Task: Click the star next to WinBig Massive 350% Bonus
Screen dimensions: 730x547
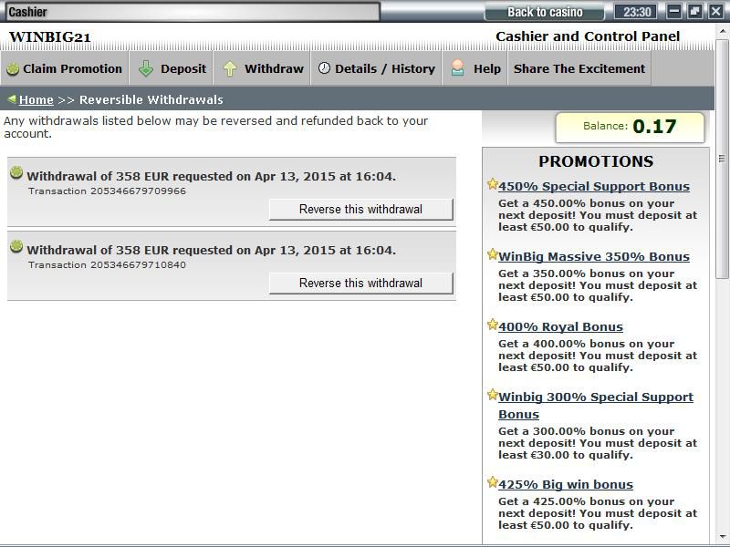Action: coord(492,254)
